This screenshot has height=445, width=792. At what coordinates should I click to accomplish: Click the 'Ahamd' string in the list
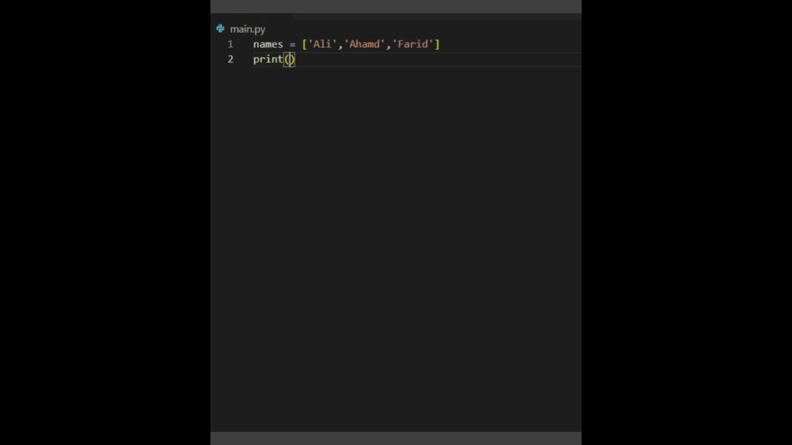point(364,44)
